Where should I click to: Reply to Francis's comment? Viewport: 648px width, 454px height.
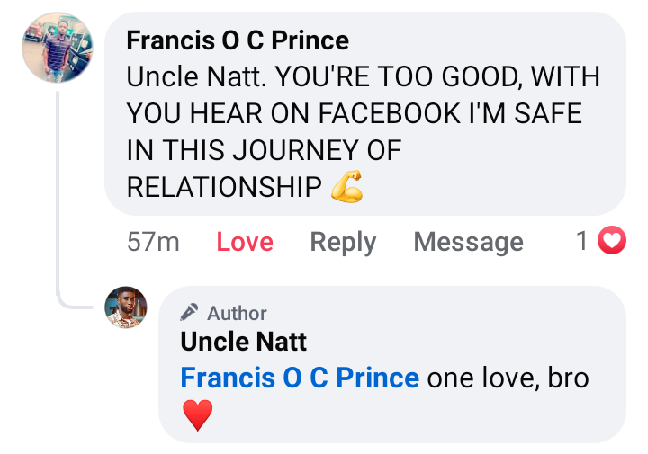click(343, 242)
